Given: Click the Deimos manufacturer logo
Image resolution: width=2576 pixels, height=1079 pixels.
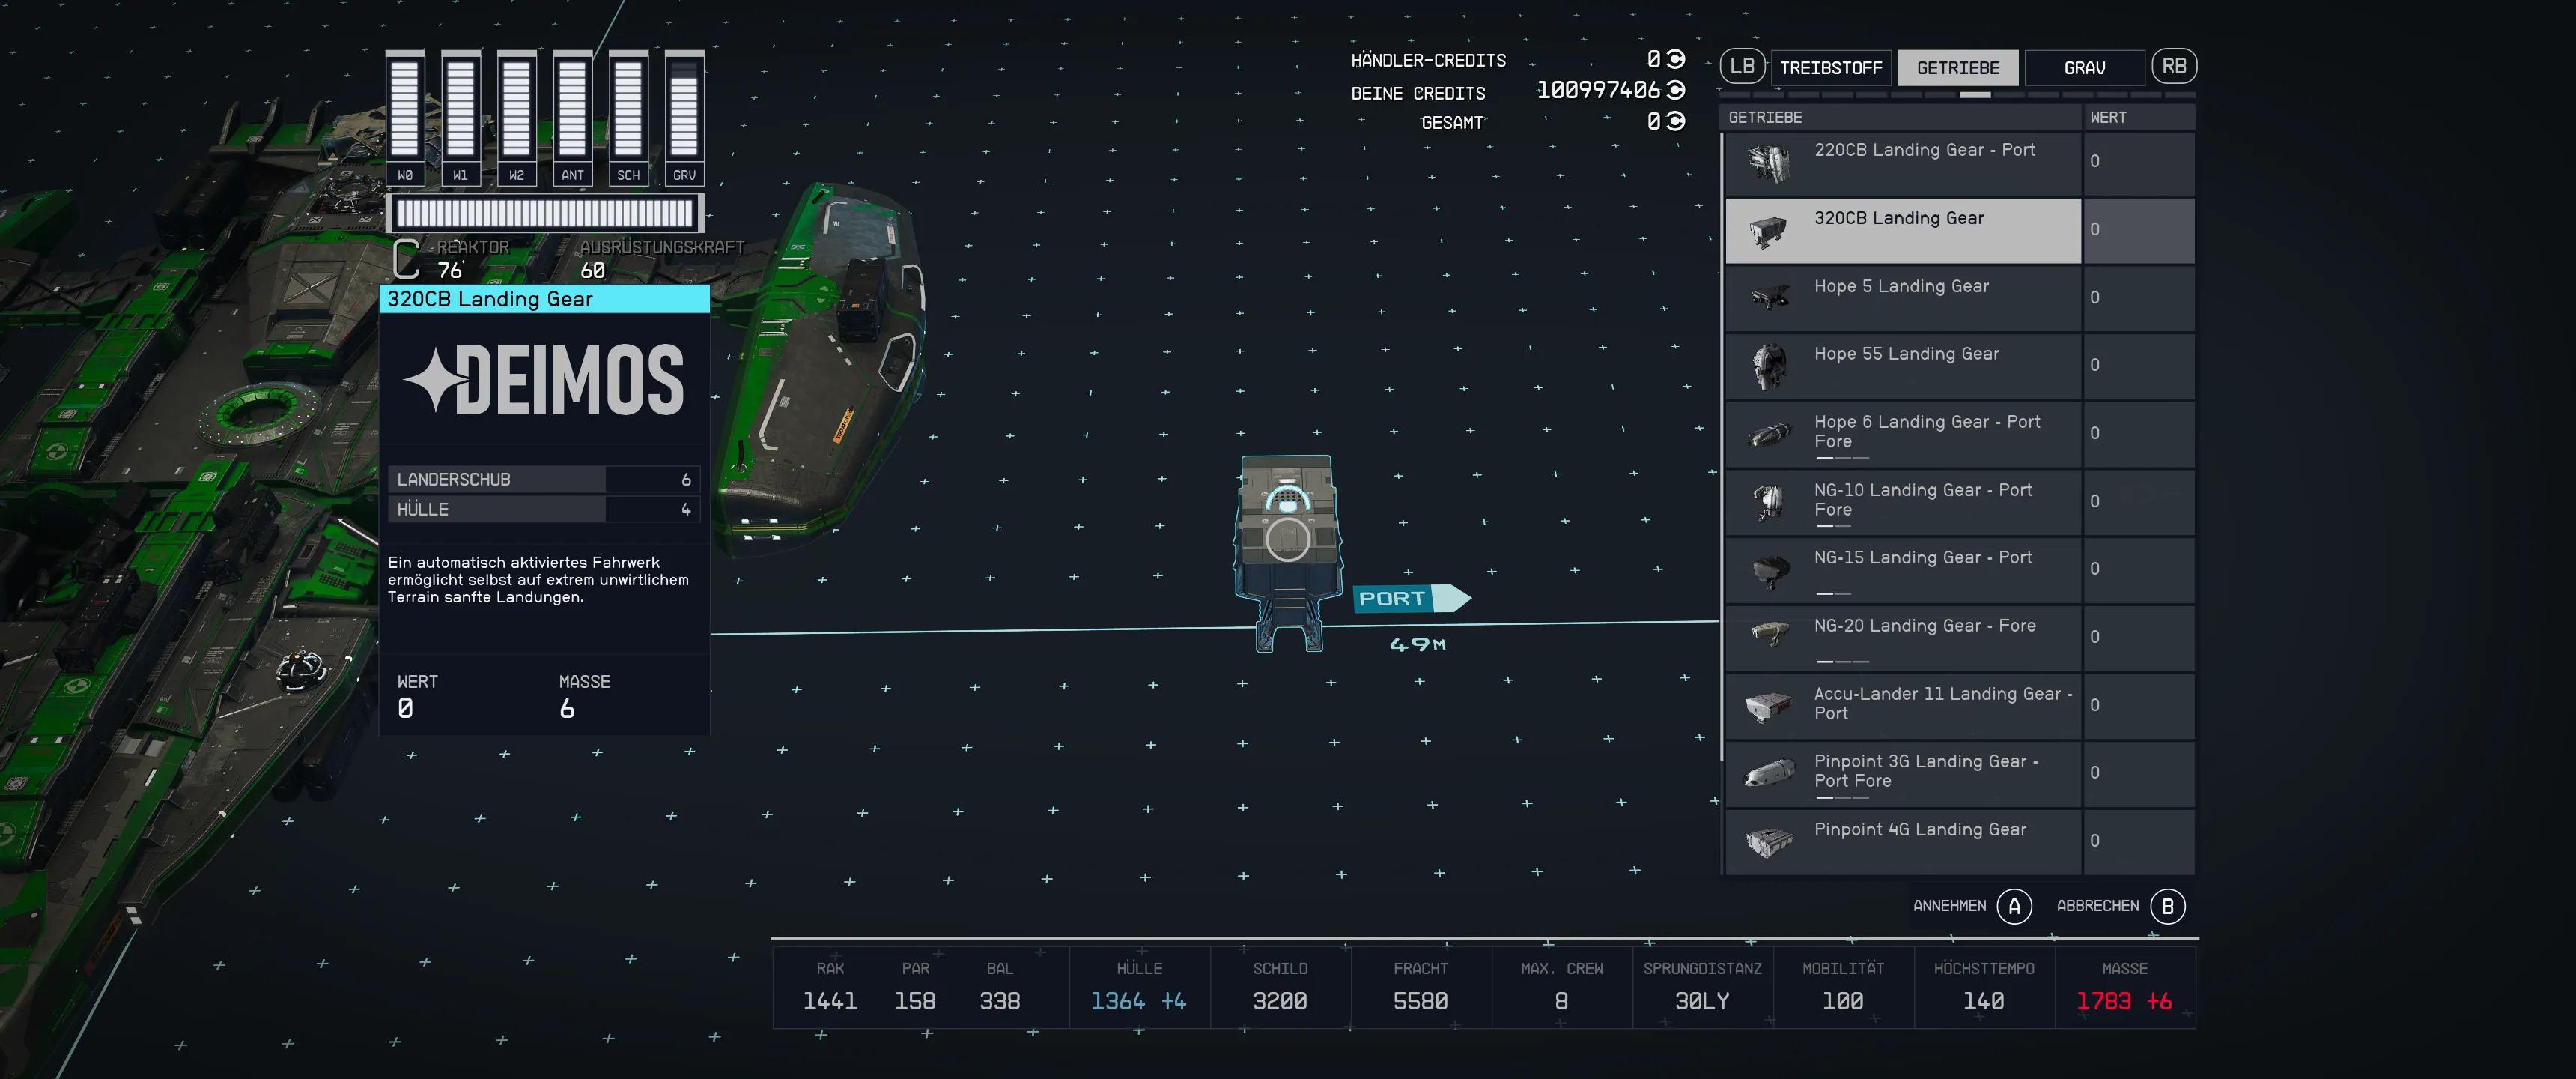Looking at the screenshot, I should coord(544,381).
